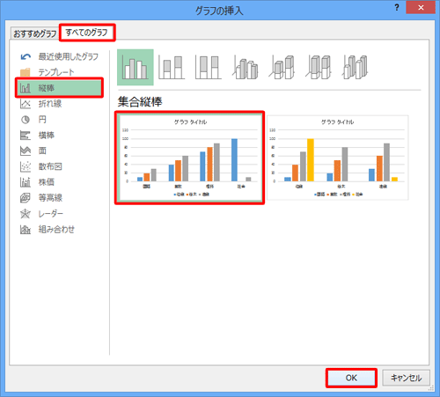
Task: Pick the 3-D clustered column subtype icon
Action: (246, 67)
